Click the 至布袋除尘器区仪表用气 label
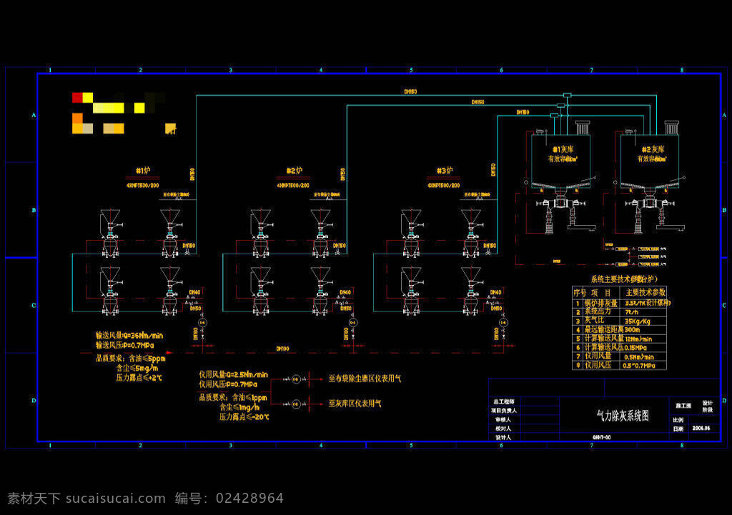 click(365, 379)
